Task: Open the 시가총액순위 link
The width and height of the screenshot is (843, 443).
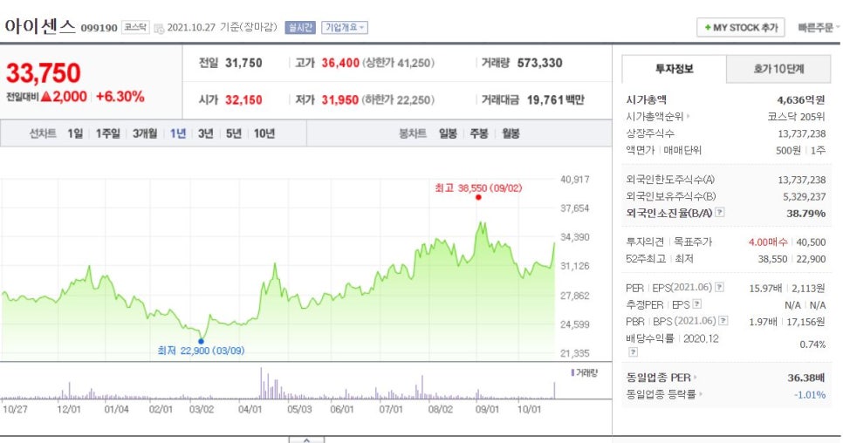Action: pos(657,116)
